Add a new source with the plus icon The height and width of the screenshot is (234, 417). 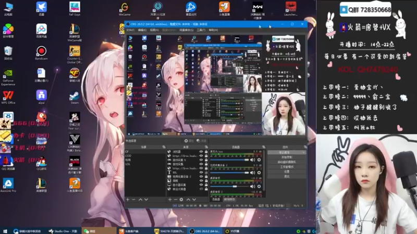170,200
